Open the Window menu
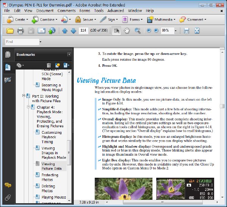Screen dimensions: 227x207 (135, 11)
